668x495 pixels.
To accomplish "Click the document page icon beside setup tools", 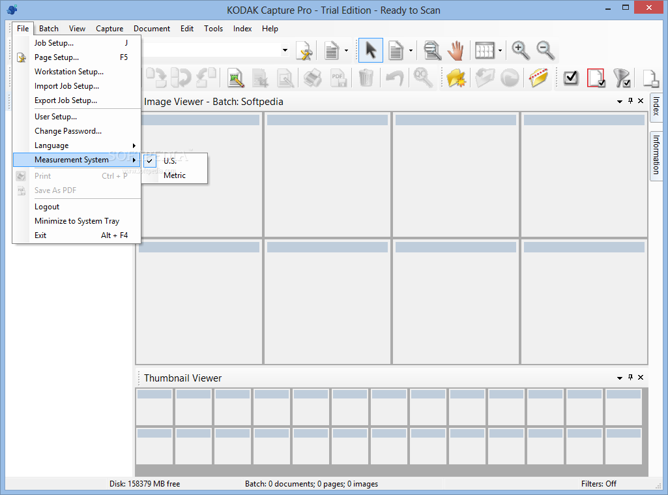I will point(332,51).
